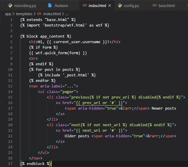Click the HTML file icon in breadcrumbs
The height and width of the screenshot is (167, 188).
39,14
